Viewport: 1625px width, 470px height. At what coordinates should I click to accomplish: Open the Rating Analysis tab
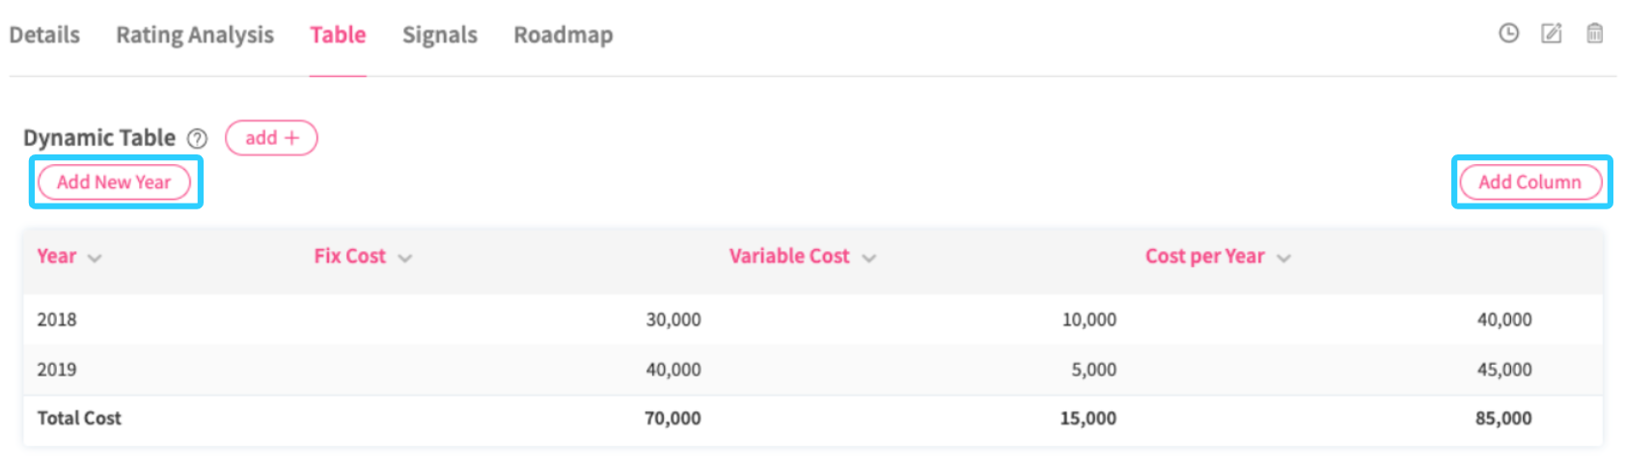click(195, 36)
